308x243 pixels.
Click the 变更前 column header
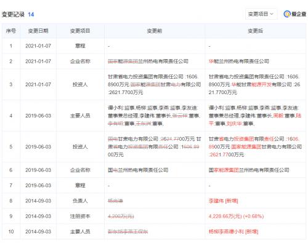coord(155,31)
